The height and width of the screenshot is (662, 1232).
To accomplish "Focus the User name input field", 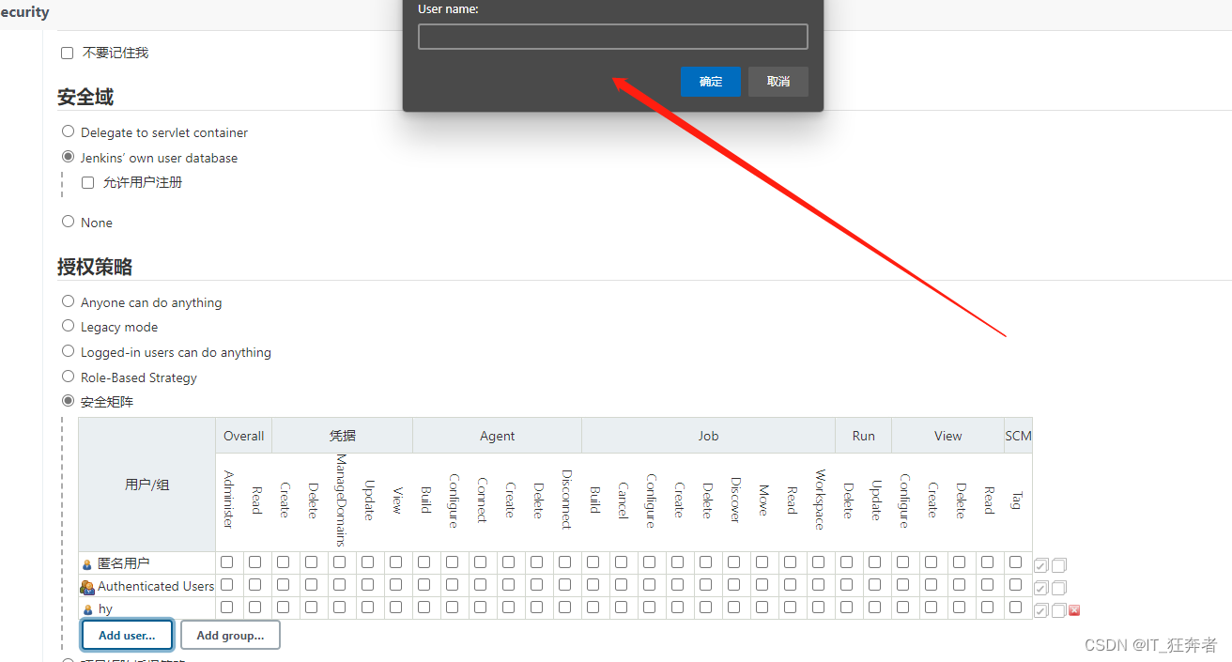I will 613,37.
